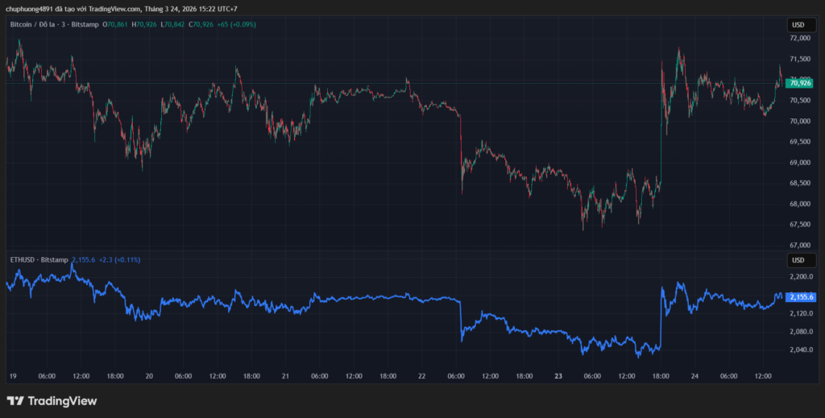
Task: Select the ETHUSD Bitstamp legend label
Action: (x=38, y=259)
